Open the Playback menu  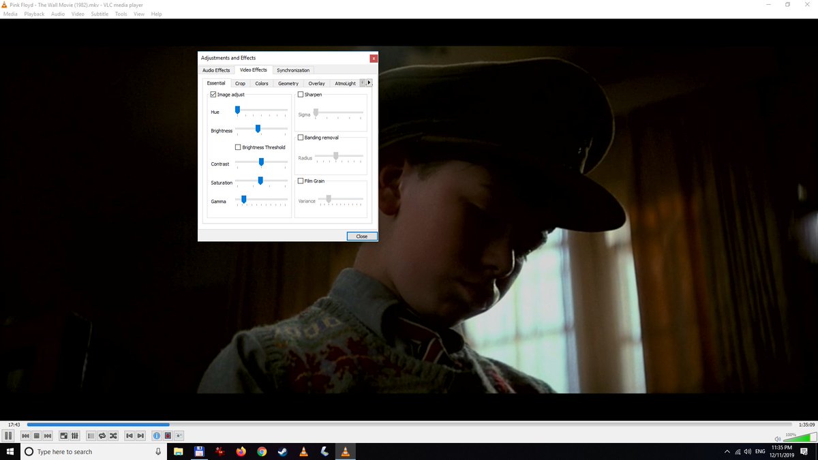34,14
